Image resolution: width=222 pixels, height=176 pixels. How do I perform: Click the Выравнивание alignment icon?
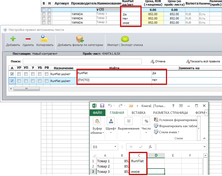pos(129,121)
